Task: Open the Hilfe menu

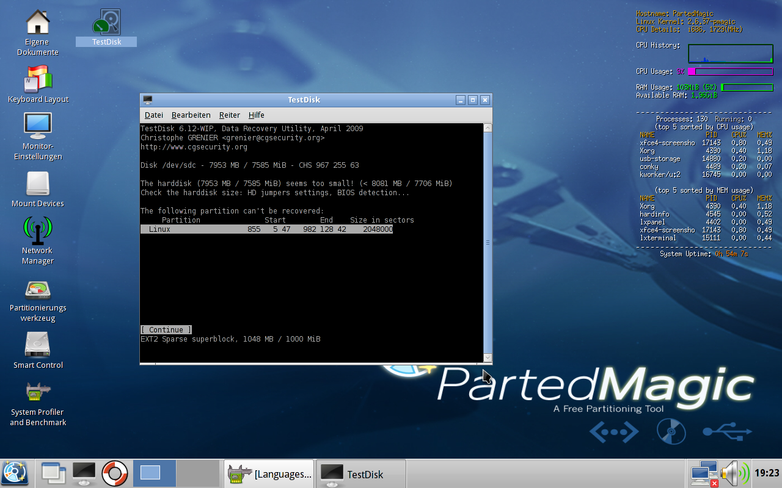Action: click(257, 115)
